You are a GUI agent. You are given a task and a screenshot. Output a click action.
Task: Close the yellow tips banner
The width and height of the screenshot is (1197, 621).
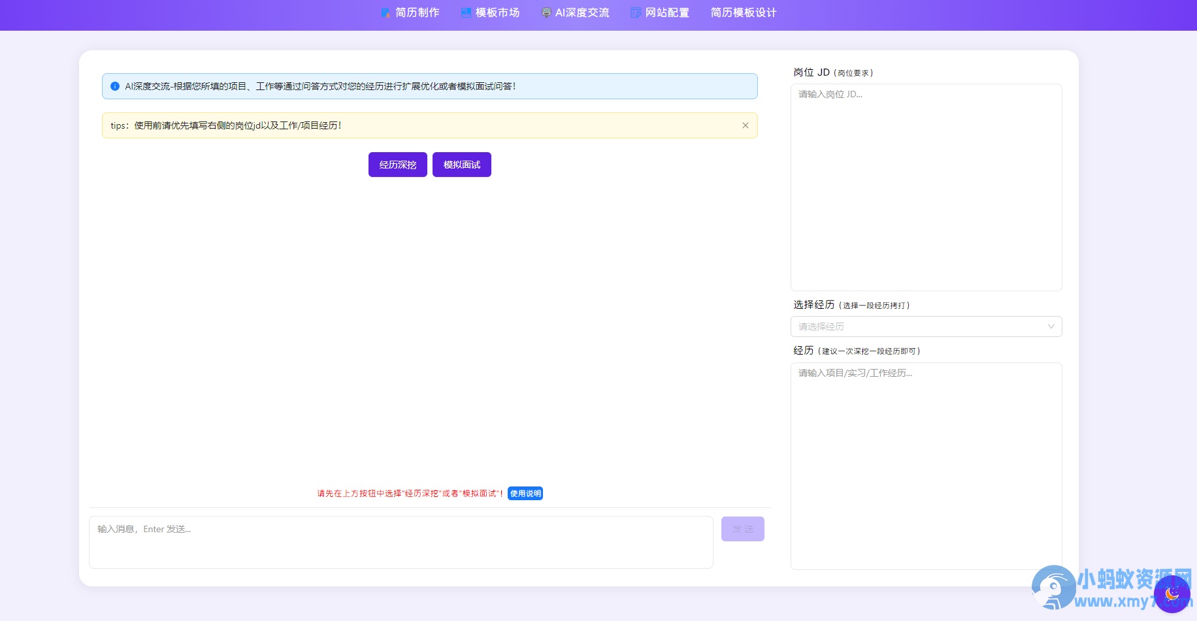[746, 125]
